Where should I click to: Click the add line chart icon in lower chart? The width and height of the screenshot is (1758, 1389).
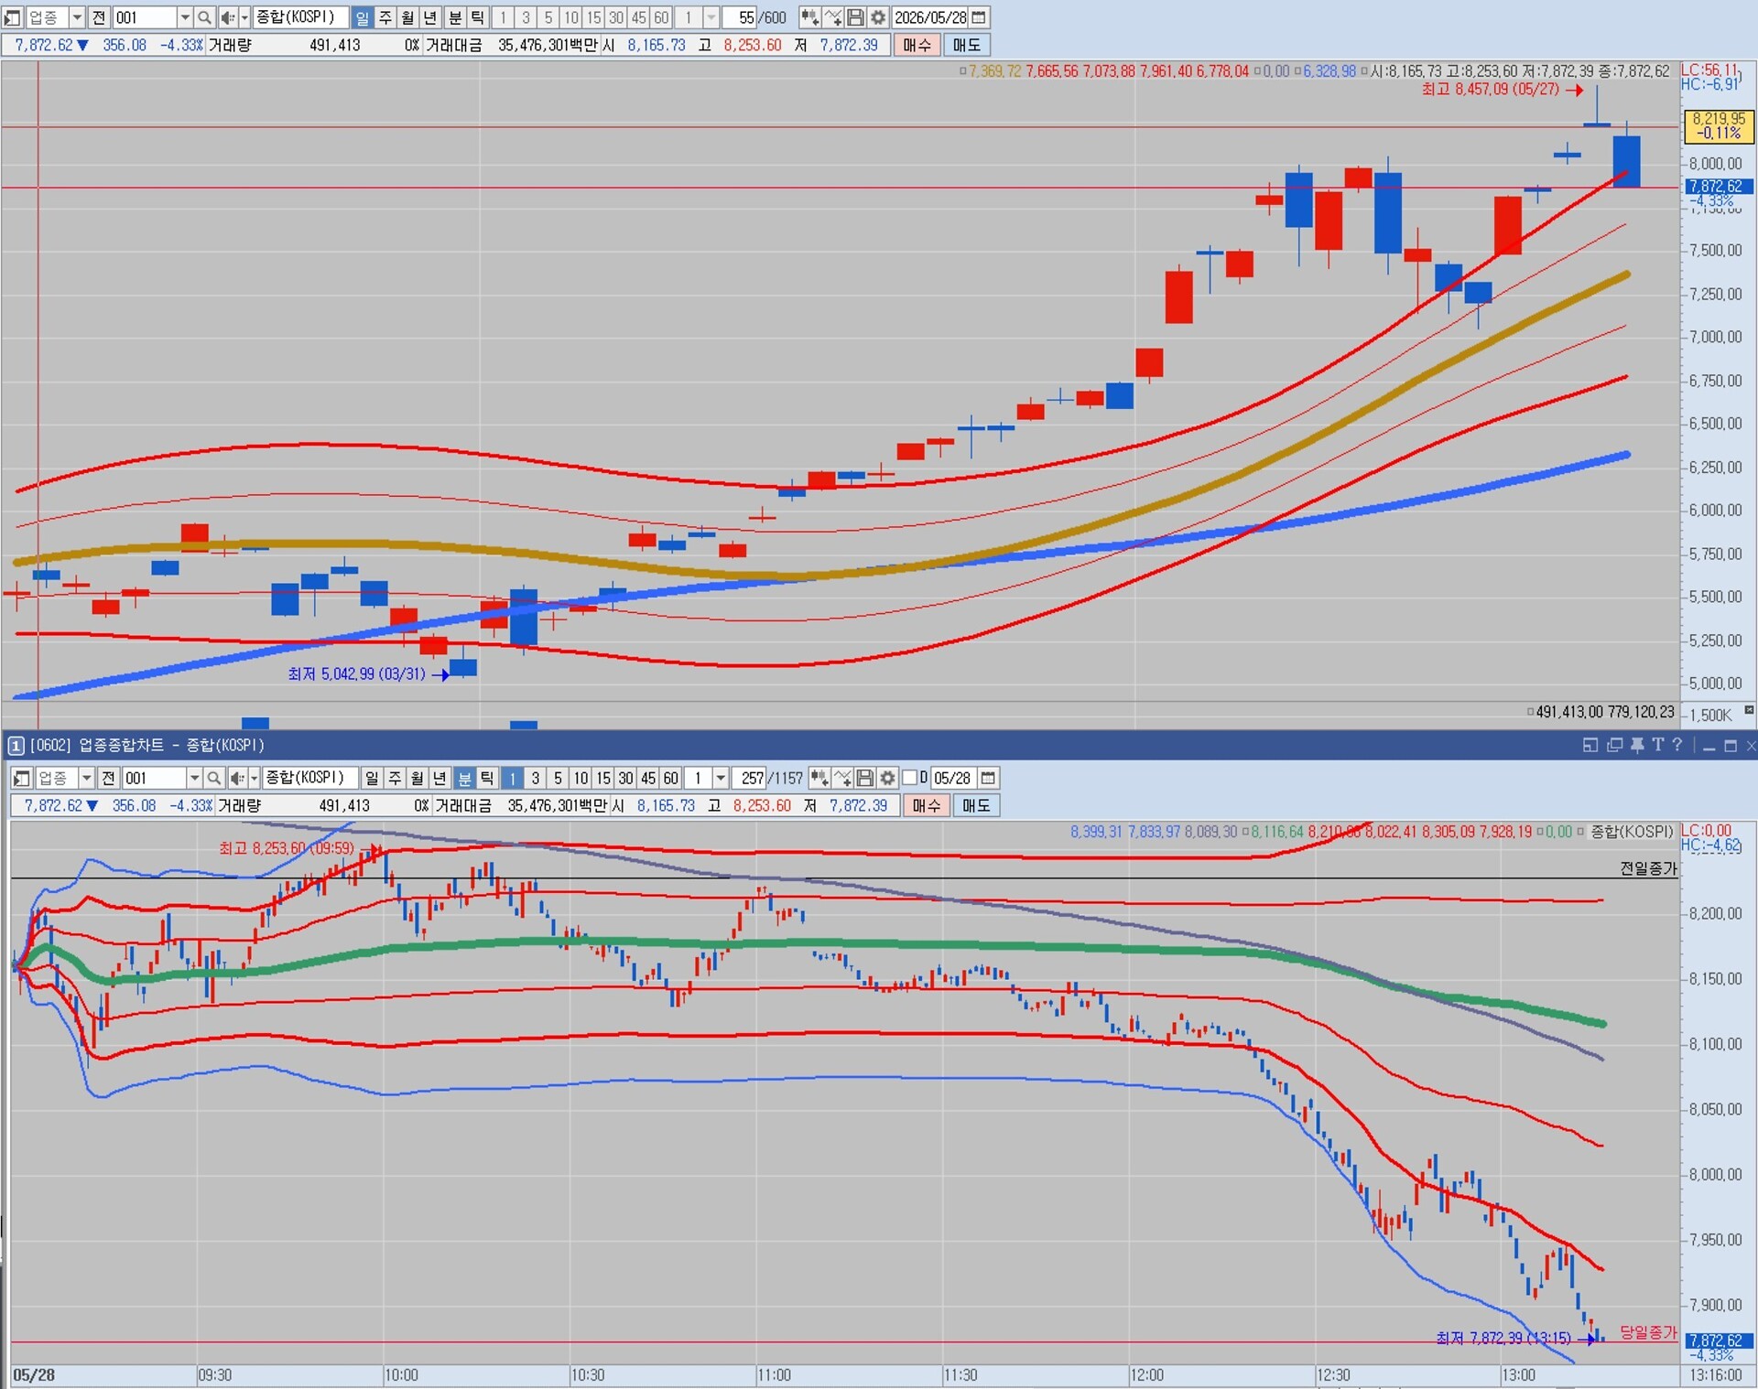[842, 778]
